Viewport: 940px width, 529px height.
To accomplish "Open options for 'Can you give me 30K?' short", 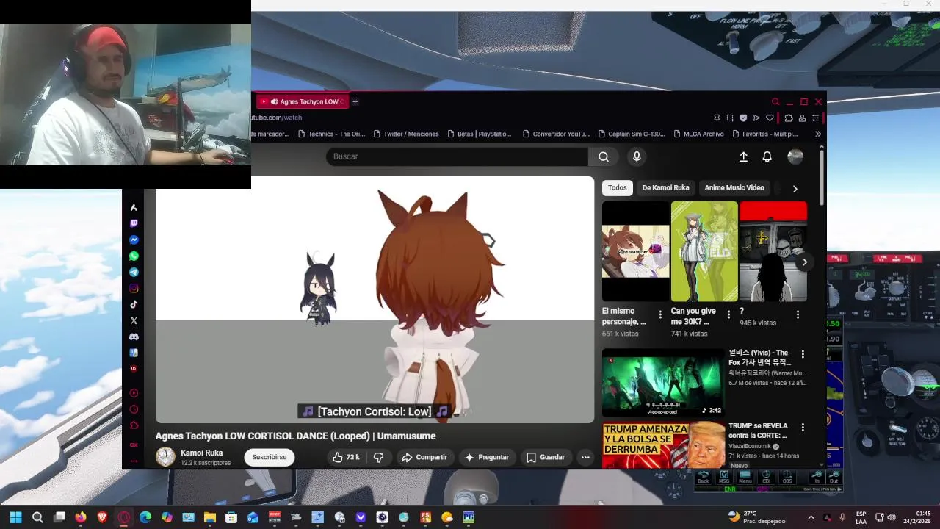I will click(728, 314).
